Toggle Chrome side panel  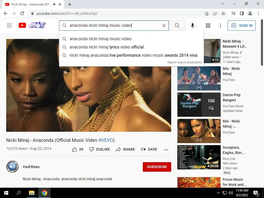tap(242, 13)
